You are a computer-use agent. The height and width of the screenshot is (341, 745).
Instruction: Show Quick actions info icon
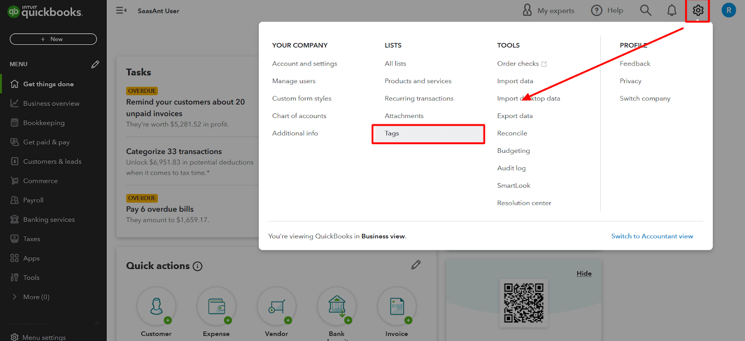pos(197,266)
